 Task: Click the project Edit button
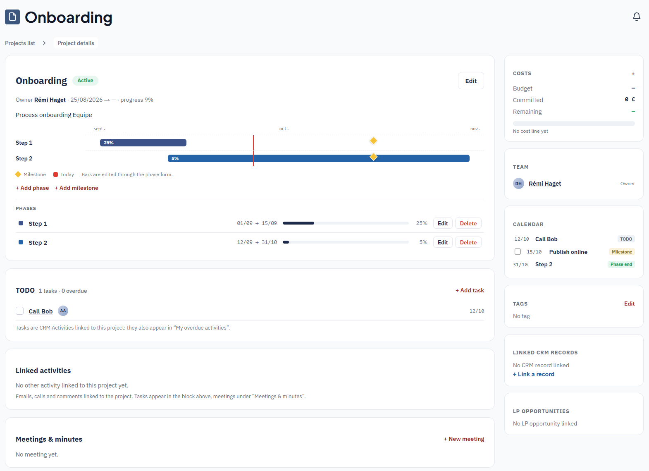(x=471, y=81)
